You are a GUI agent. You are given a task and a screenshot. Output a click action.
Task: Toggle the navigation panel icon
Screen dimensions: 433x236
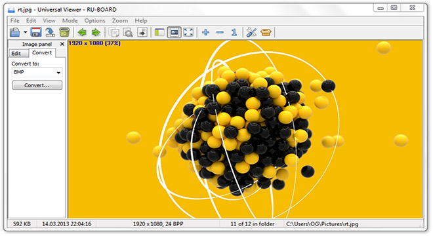(x=159, y=32)
